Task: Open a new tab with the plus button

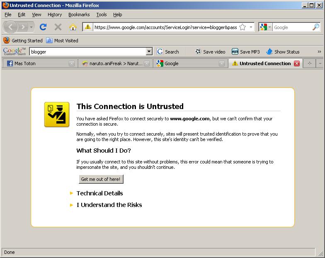Action: (x=309, y=63)
